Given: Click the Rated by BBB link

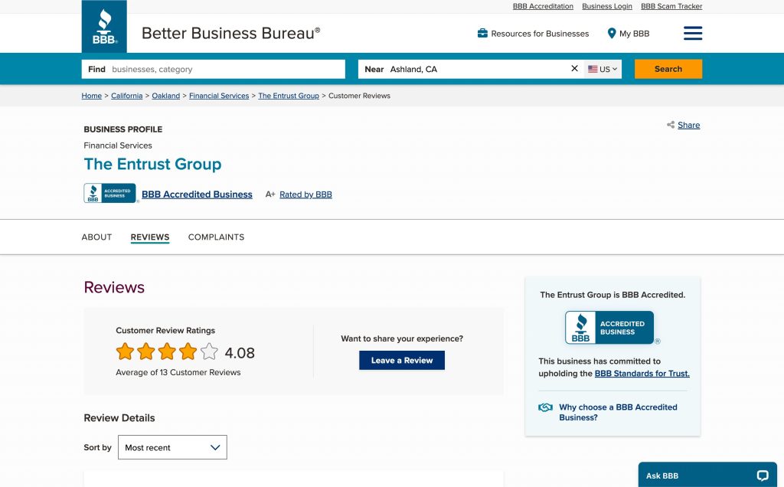Looking at the screenshot, I should (305, 194).
